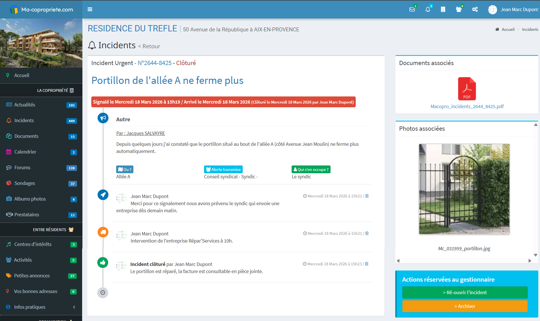Open Accueil in the sidebar

tap(41, 75)
